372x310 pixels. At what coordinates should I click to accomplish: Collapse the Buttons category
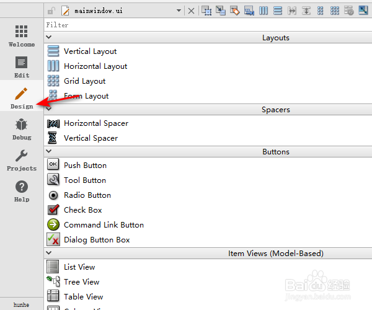coord(48,151)
